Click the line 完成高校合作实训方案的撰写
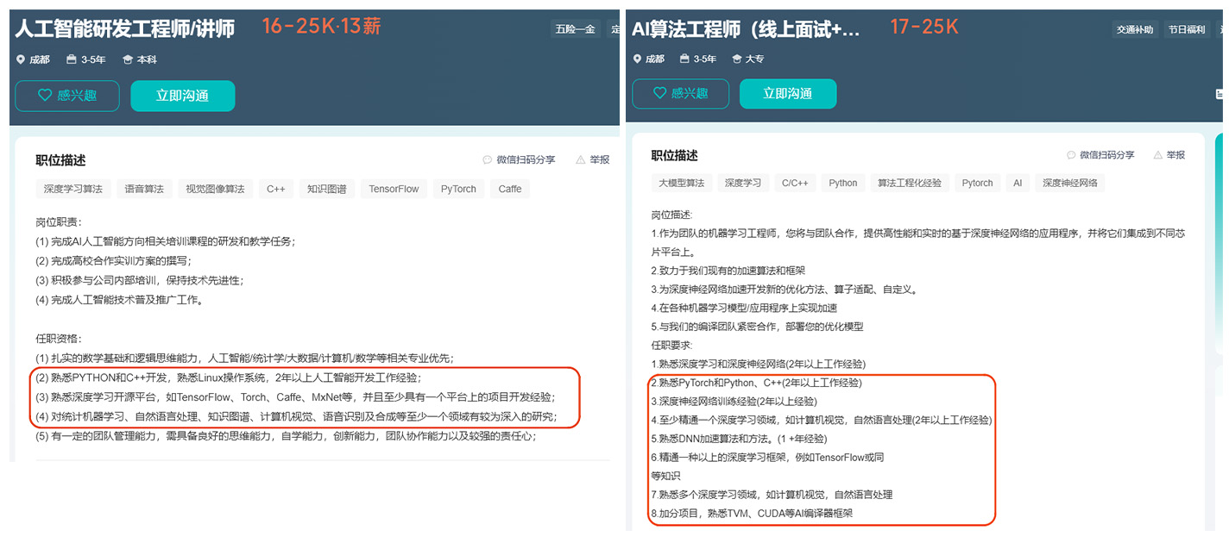Viewport: 1229px width, 549px height. pos(113,260)
